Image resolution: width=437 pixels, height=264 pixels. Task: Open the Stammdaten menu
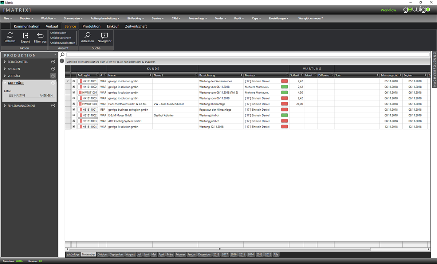click(73, 18)
